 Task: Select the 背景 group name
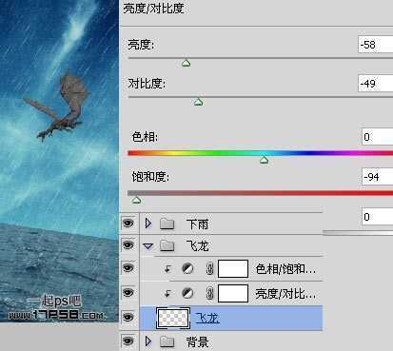tap(197, 342)
